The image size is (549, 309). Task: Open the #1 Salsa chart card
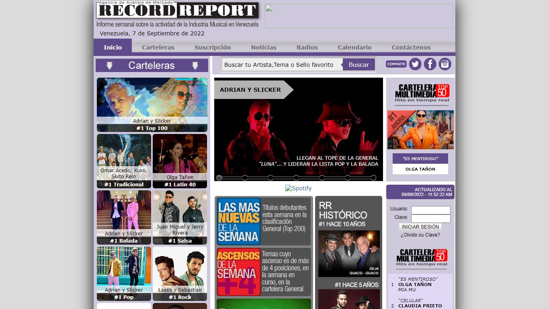180,217
